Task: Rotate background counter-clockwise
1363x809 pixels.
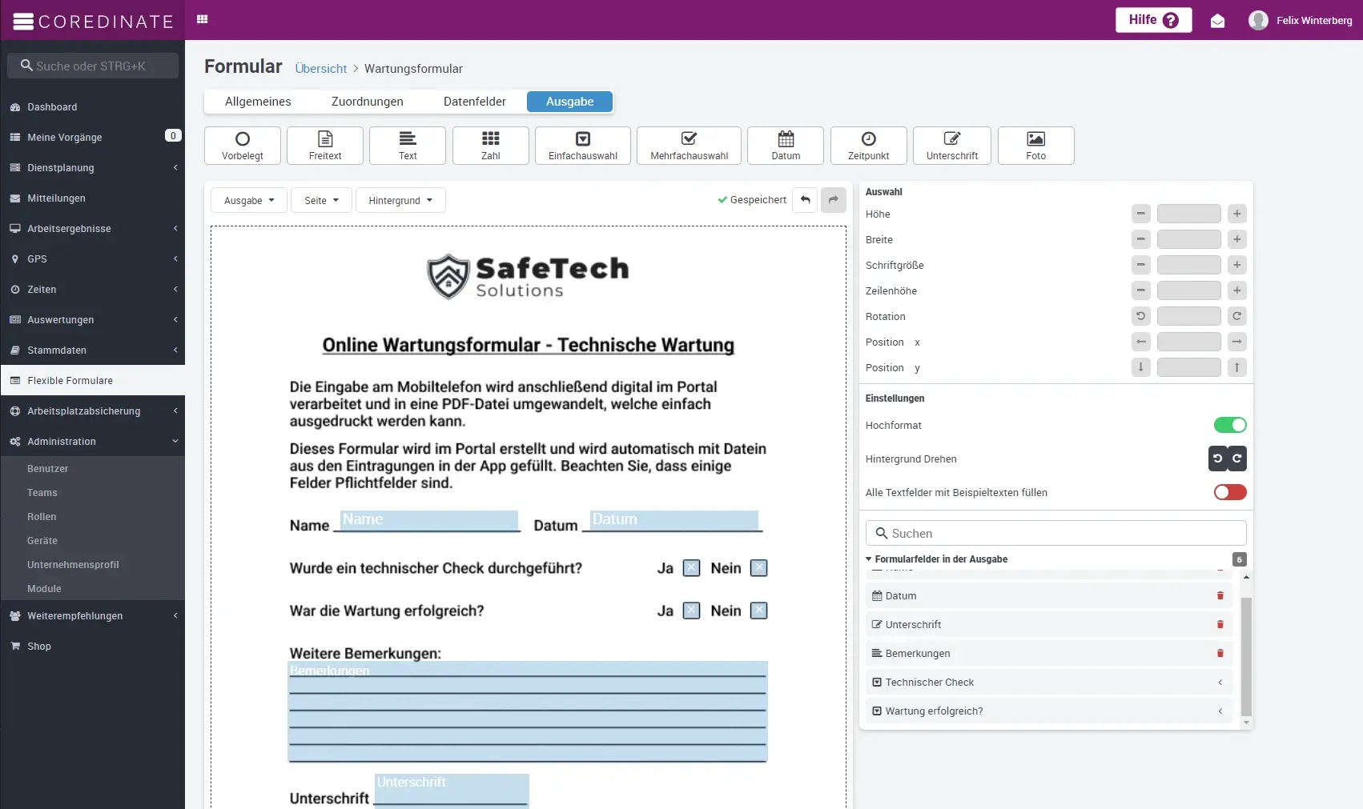Action: tap(1217, 459)
